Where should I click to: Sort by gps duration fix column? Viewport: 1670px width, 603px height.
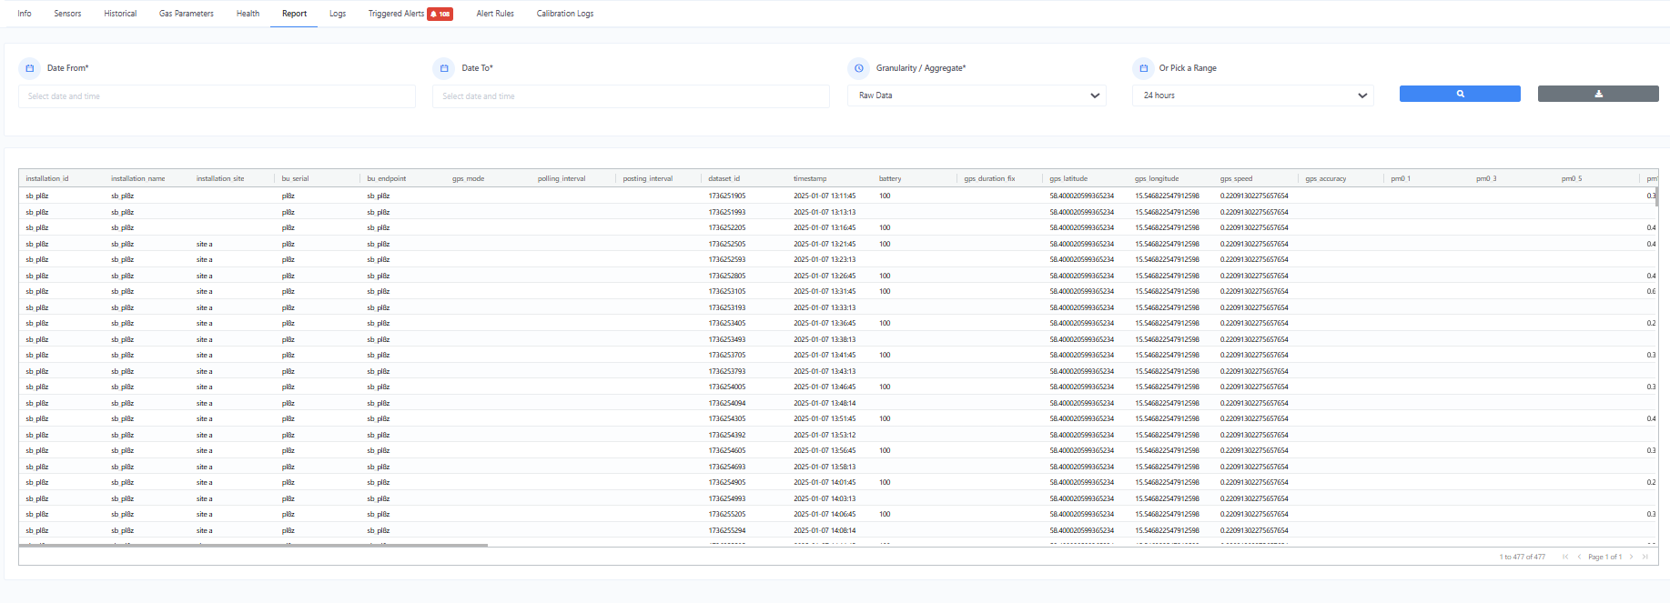point(990,179)
